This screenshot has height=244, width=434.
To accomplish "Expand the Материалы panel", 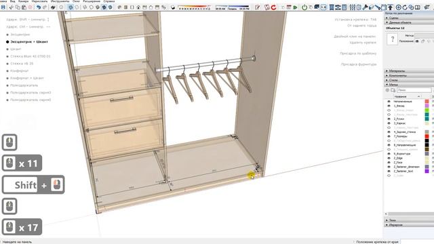I will click(409, 71).
